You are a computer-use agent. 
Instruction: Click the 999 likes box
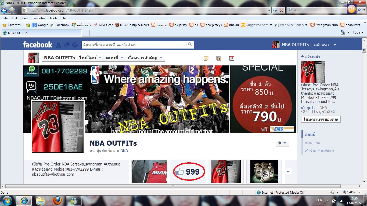click(188, 172)
